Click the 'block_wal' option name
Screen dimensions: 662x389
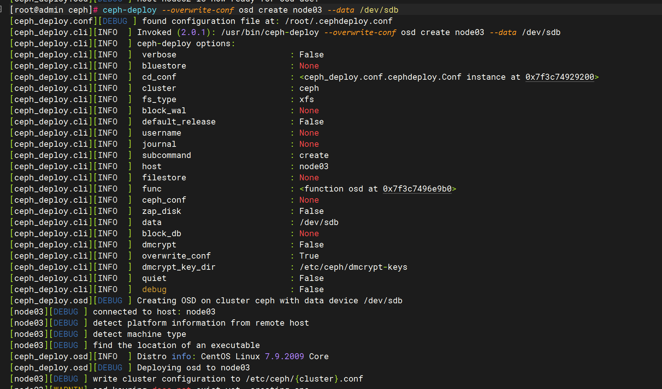click(164, 111)
